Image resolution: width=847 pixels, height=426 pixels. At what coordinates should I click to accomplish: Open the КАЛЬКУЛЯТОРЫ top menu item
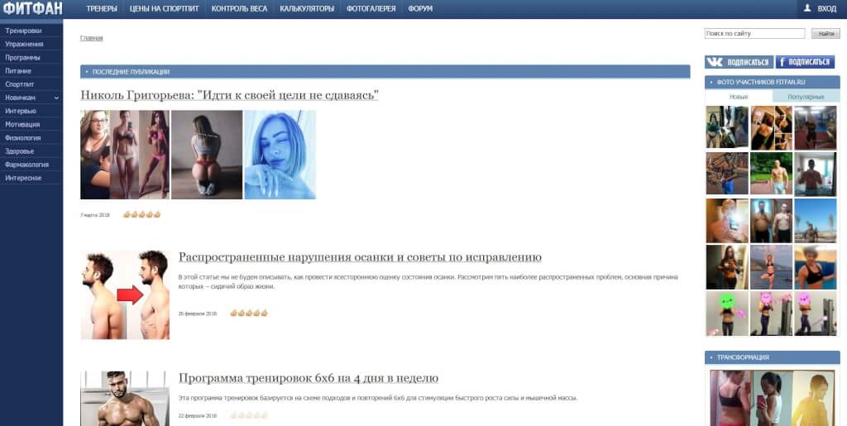click(x=307, y=9)
